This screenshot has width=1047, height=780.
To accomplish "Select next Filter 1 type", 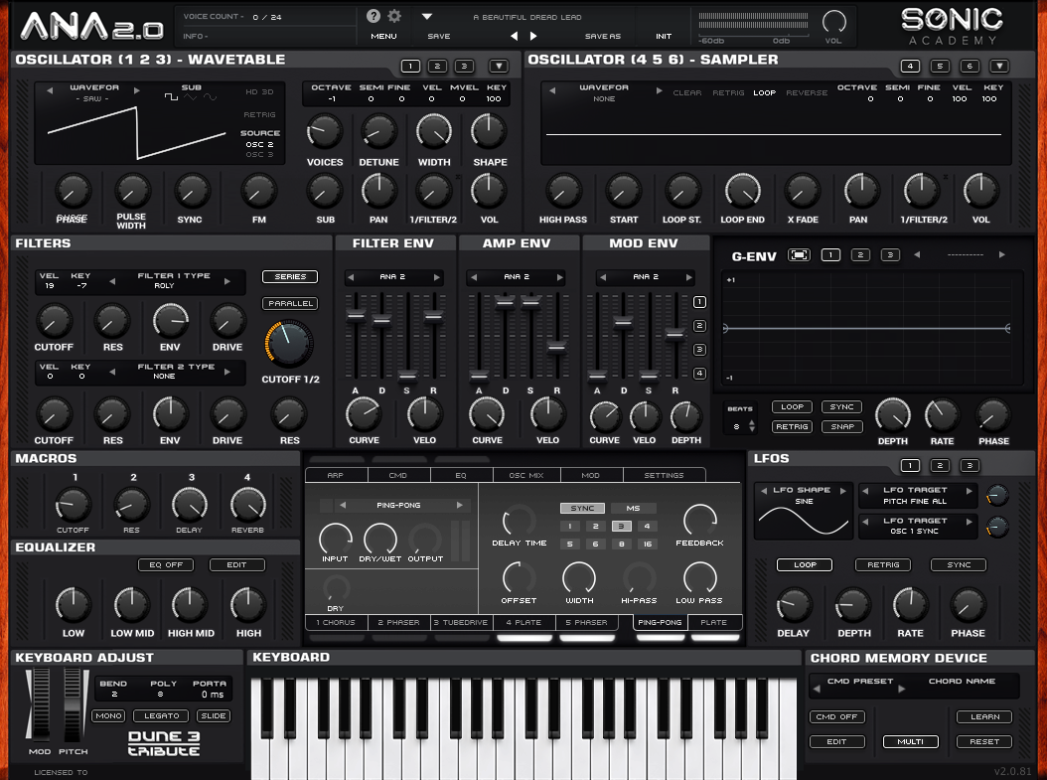I will (227, 281).
